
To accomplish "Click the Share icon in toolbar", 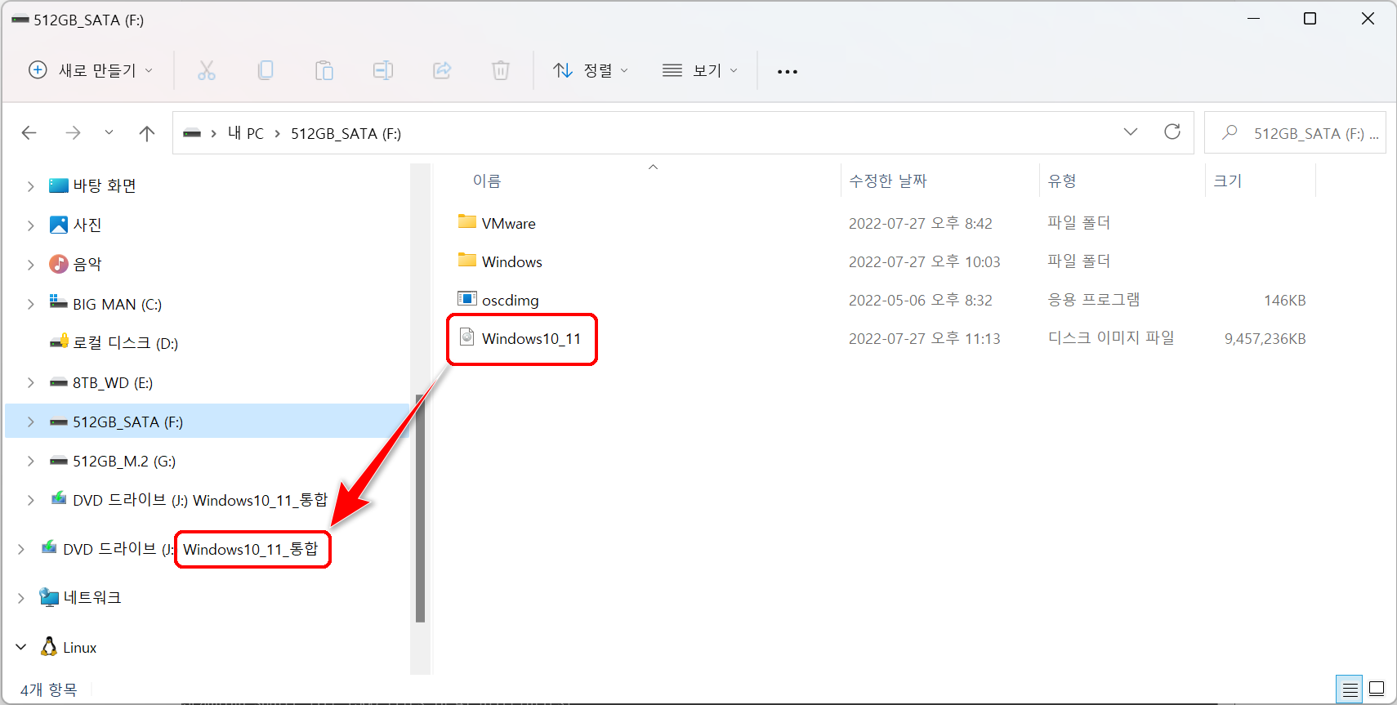I will [x=442, y=71].
